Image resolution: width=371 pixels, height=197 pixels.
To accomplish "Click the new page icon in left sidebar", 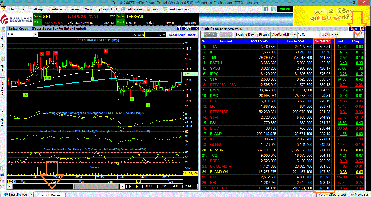I will pyautogui.click(x=2, y=169).
